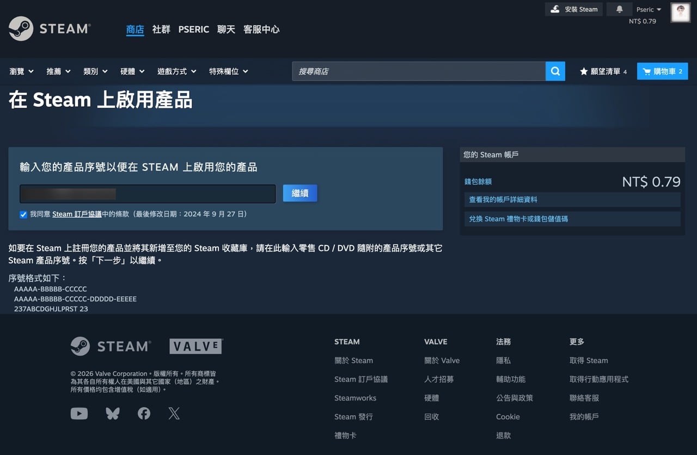Click the large NT$ 0.79 wallet amount
The height and width of the screenshot is (455, 697).
pyautogui.click(x=651, y=182)
